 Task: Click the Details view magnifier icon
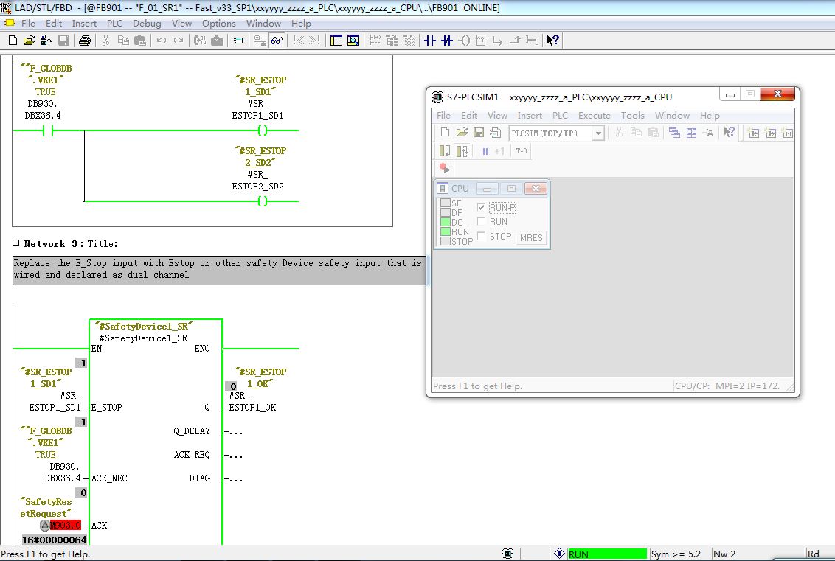pyautogui.click(x=353, y=41)
